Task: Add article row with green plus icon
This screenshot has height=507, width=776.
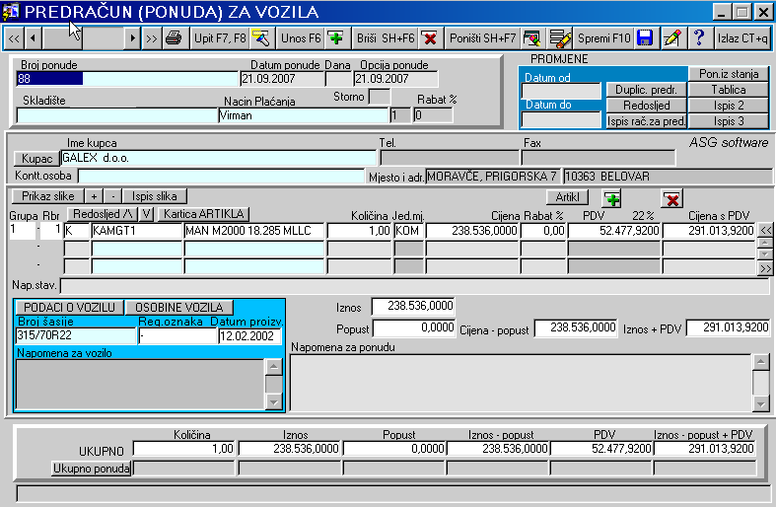Action: [612, 199]
